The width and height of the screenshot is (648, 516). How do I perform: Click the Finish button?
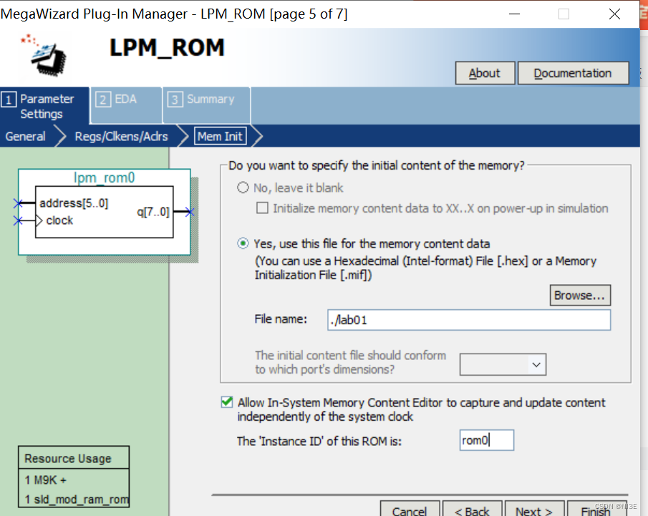tap(596, 509)
